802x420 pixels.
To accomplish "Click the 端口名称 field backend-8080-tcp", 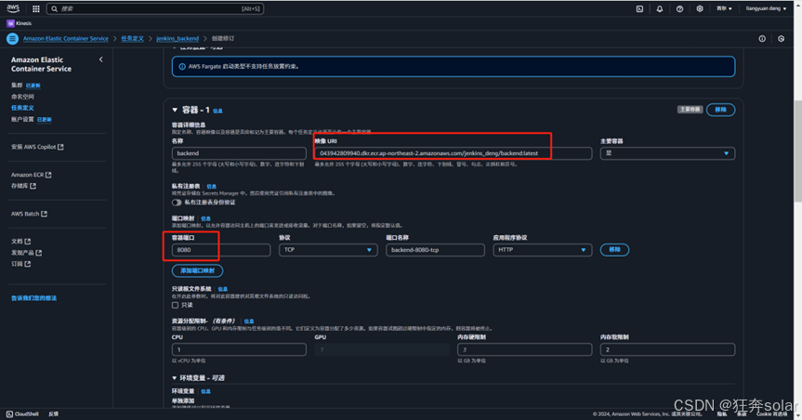I will [435, 250].
